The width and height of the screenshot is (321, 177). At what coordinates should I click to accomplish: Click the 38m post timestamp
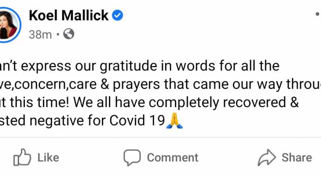pos(40,34)
